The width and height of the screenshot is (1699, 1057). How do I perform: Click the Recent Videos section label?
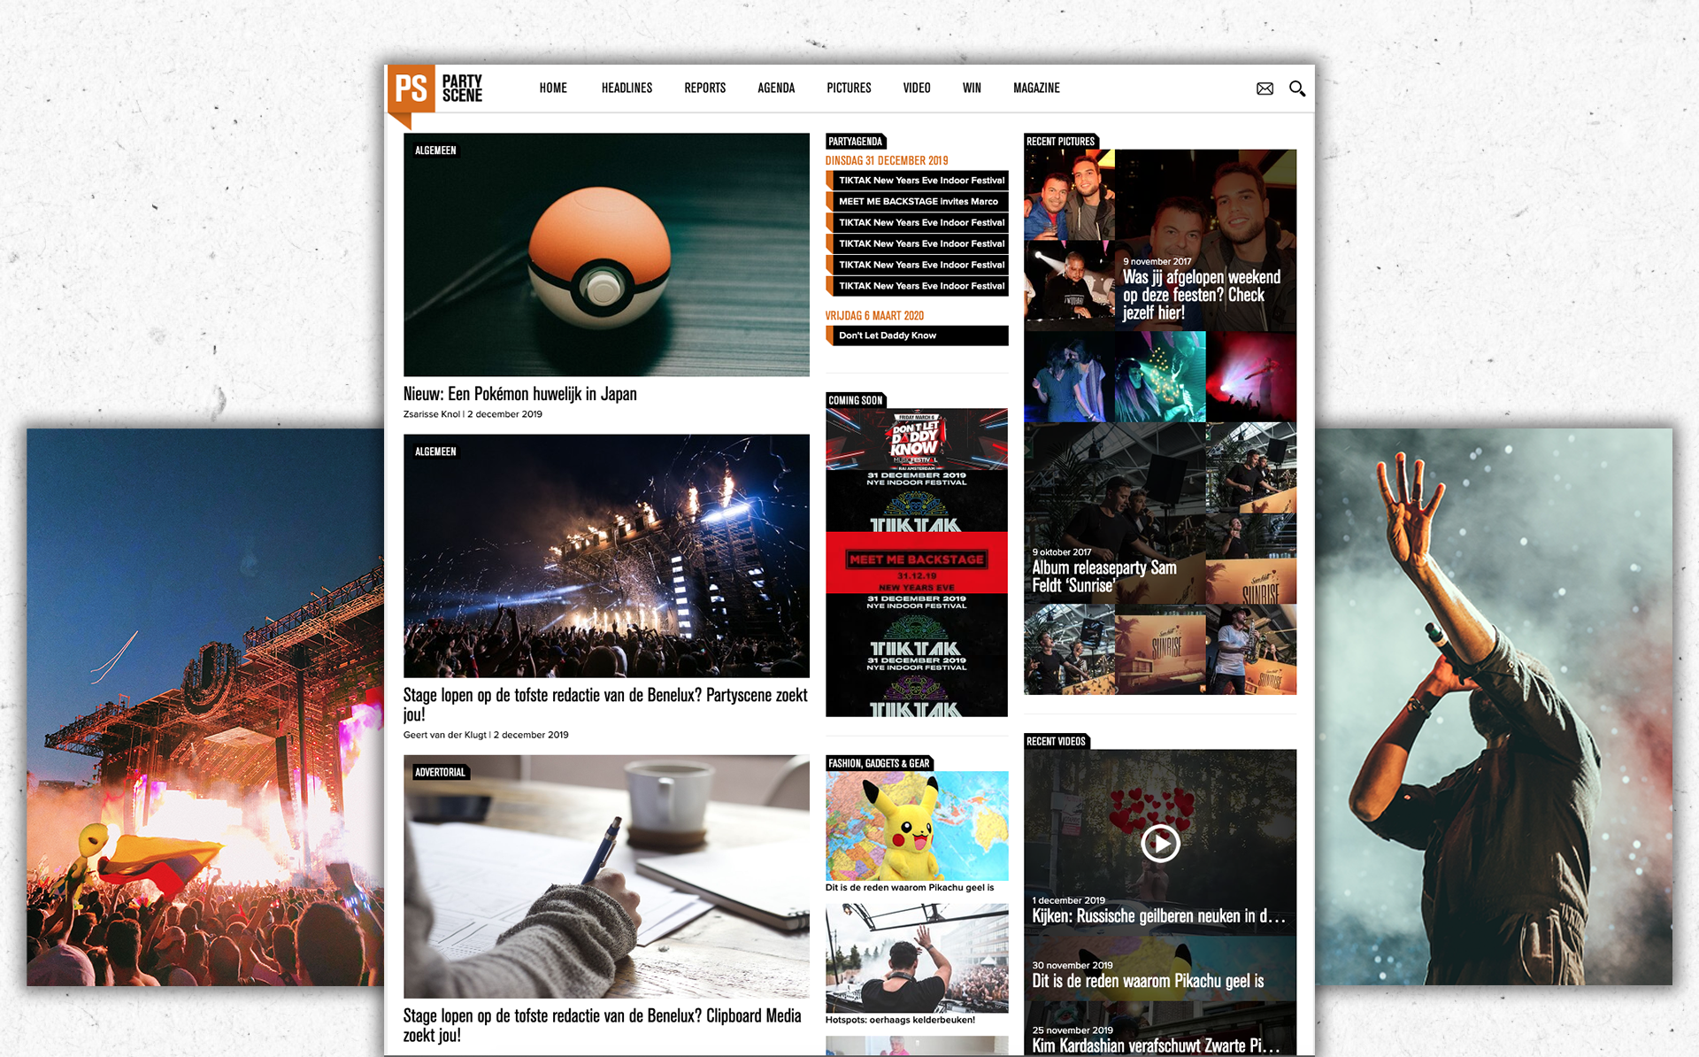pyautogui.click(x=1057, y=742)
